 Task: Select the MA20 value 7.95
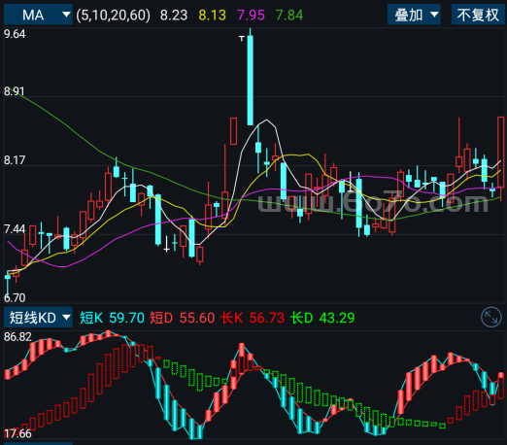pyautogui.click(x=251, y=16)
